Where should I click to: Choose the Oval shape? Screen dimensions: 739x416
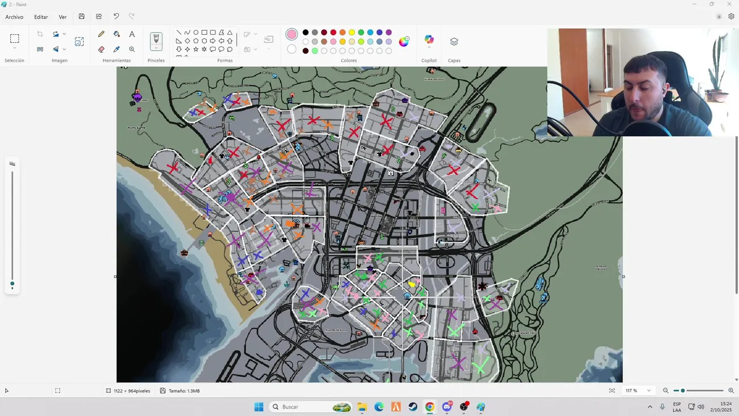tap(196, 32)
